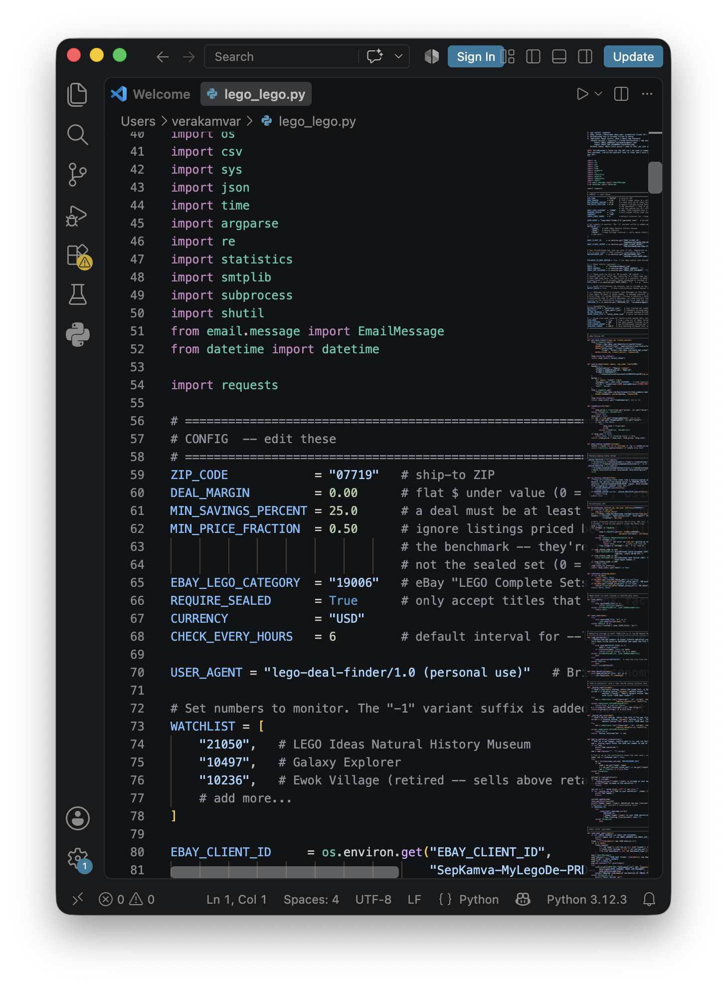
Task: Click 'import requests' on line 54
Action: (x=224, y=385)
